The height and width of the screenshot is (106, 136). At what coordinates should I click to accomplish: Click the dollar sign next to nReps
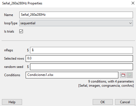click(x=28, y=50)
